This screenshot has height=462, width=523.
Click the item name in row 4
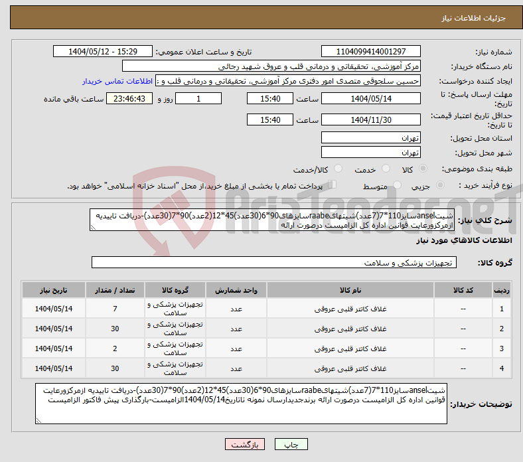coord(350,368)
